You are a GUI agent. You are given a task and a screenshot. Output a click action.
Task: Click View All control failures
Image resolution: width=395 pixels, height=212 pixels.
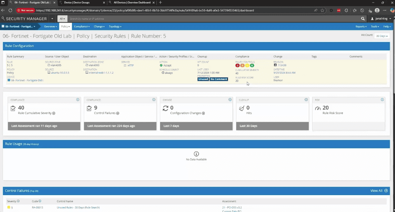click(x=379, y=191)
